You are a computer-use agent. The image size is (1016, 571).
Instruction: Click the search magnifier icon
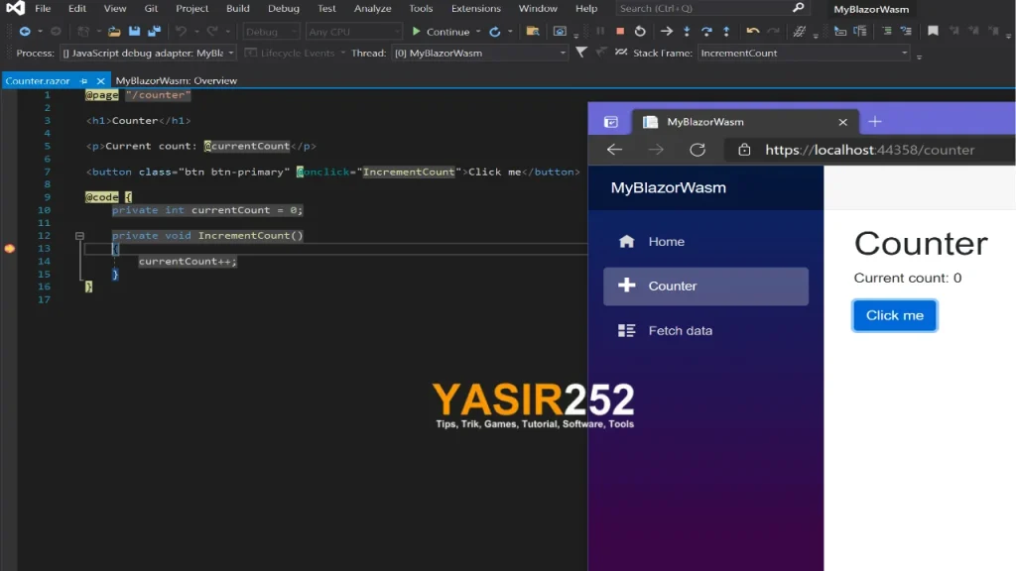tap(799, 8)
